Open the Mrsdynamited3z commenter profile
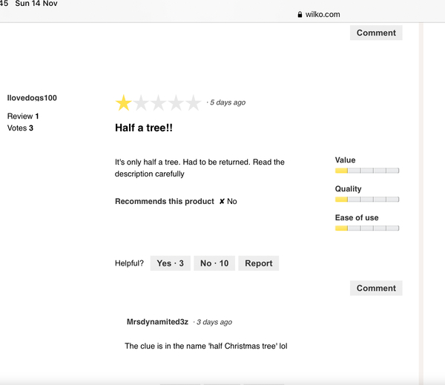The width and height of the screenshot is (445, 385). click(x=157, y=322)
